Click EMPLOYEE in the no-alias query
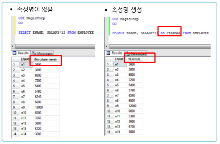The width and height of the screenshot is (220, 144). [85, 33]
